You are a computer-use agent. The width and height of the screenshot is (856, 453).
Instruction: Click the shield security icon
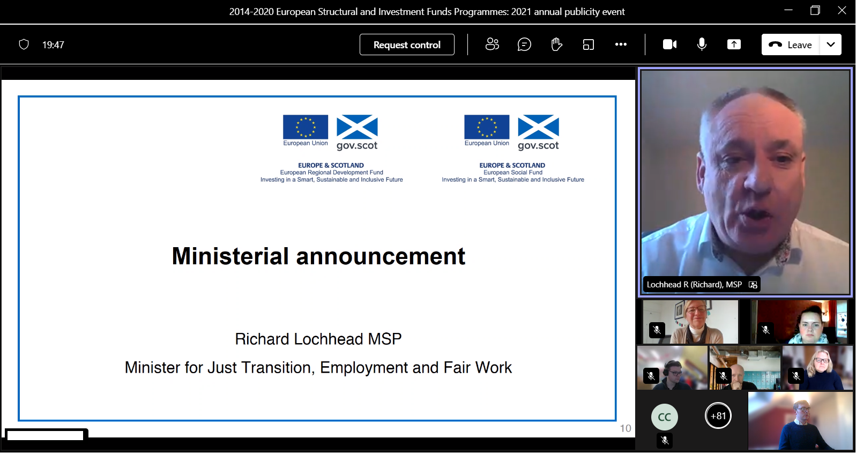point(24,44)
